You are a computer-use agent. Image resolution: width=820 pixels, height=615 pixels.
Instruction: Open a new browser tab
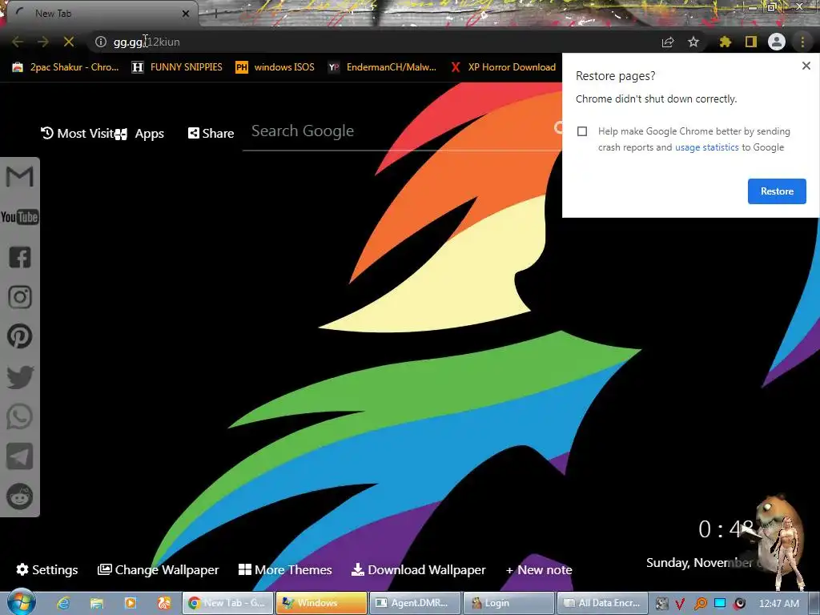click(x=215, y=14)
